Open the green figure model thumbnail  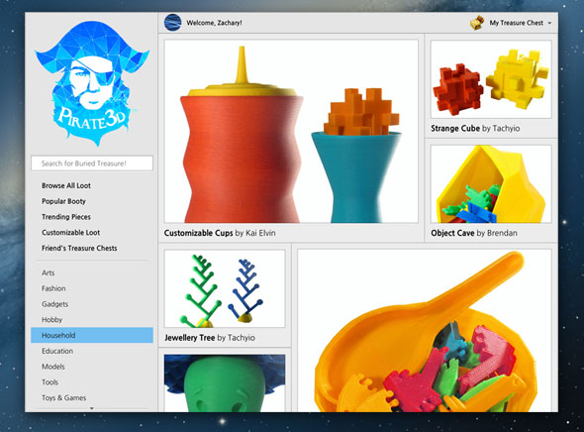pos(225,383)
